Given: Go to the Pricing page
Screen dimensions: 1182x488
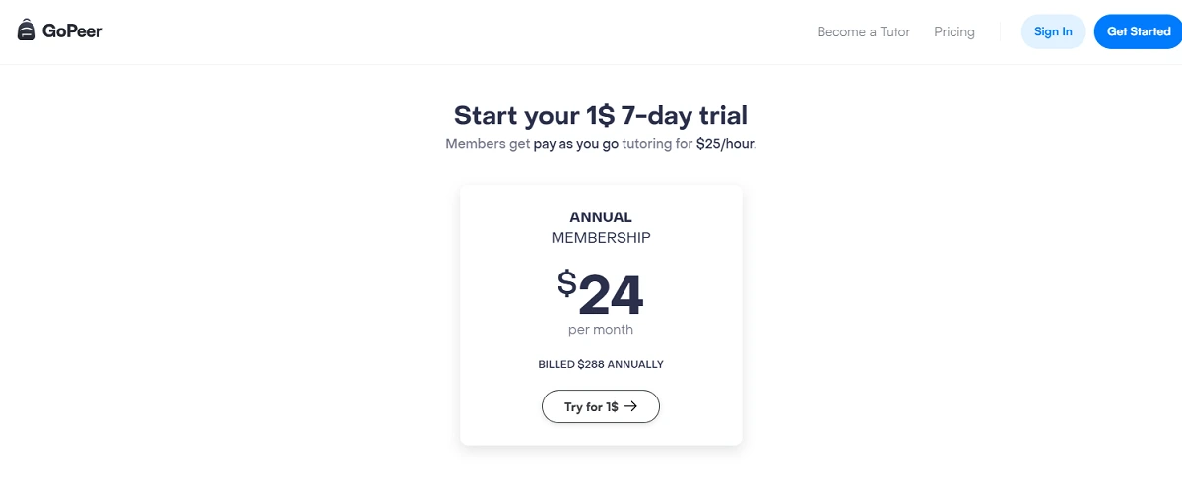Looking at the screenshot, I should [954, 32].
